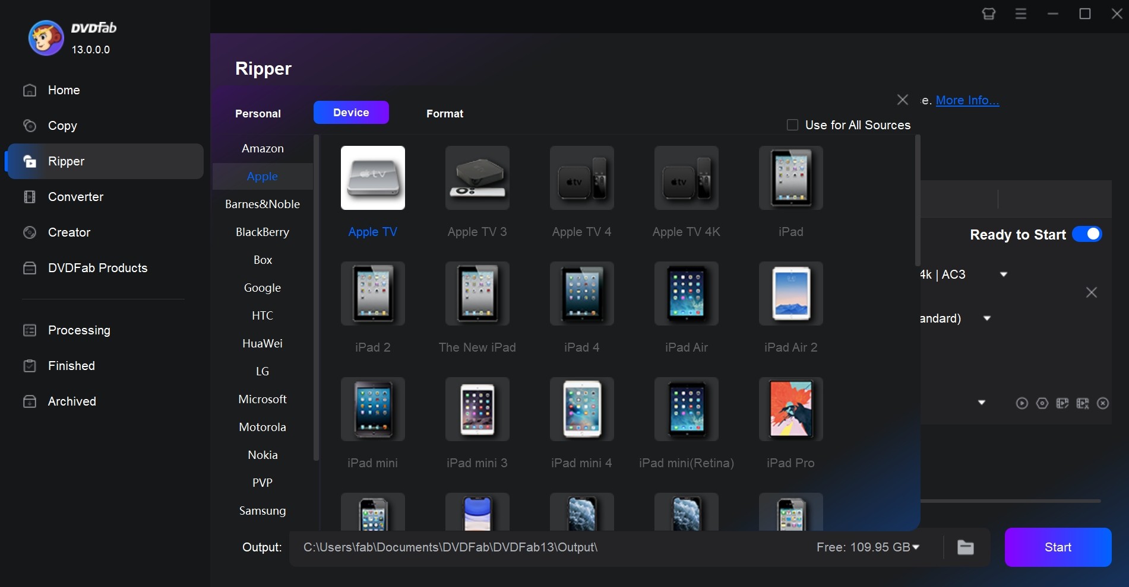Select the Personal tab
This screenshot has width=1129, height=587.
pos(258,113)
